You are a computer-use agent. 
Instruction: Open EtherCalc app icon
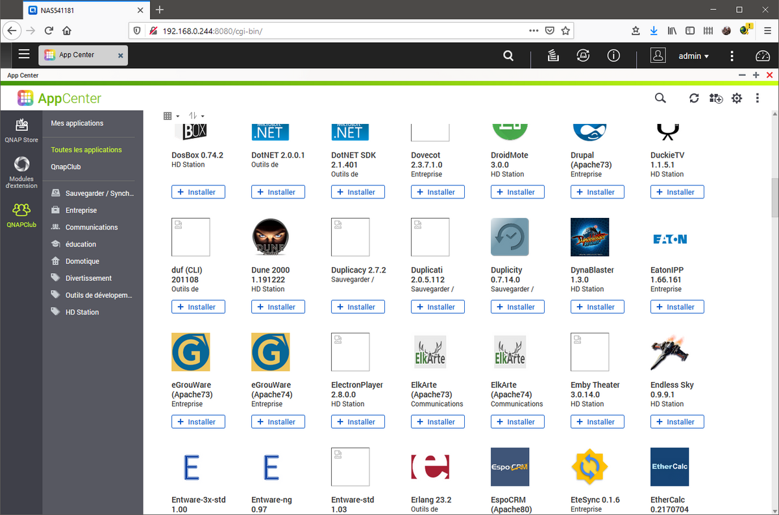(669, 467)
